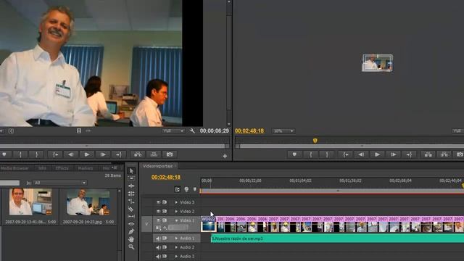Viewport: 464px width, 261px height.
Task: Select the Pen tool
Action: click(131, 231)
